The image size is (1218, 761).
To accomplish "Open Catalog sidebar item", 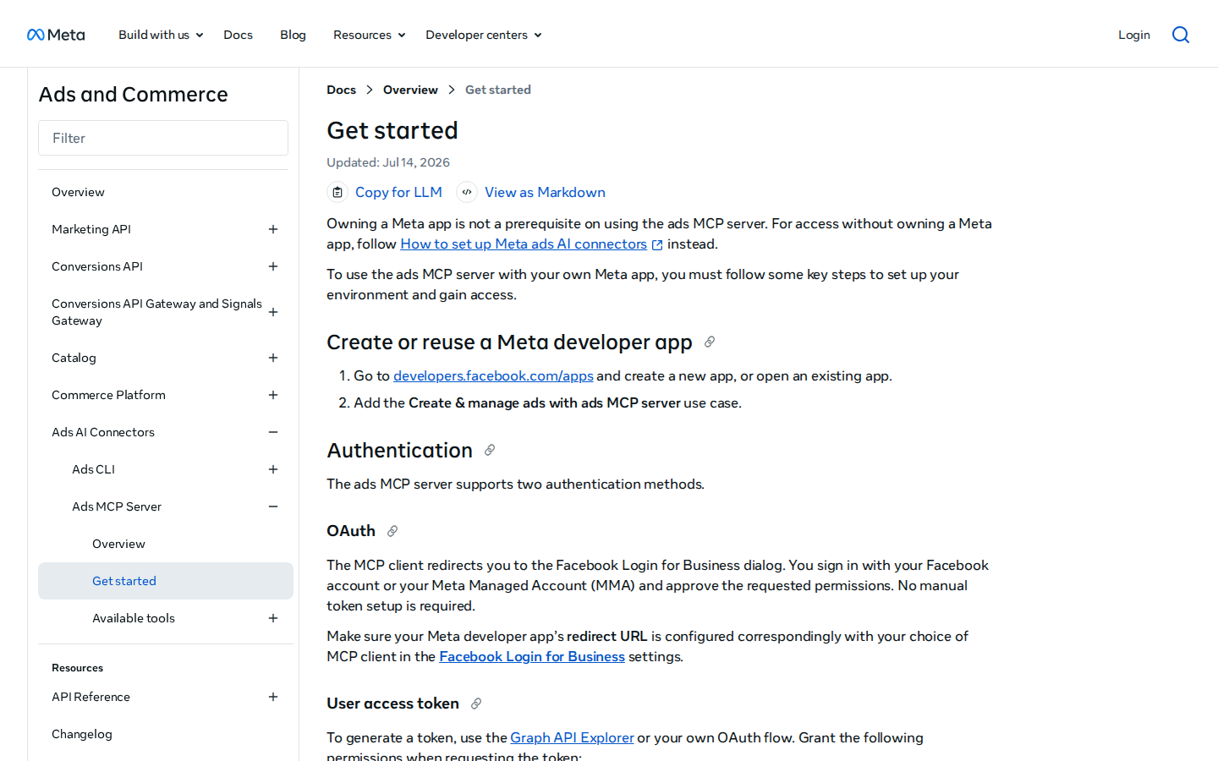I will [74, 358].
